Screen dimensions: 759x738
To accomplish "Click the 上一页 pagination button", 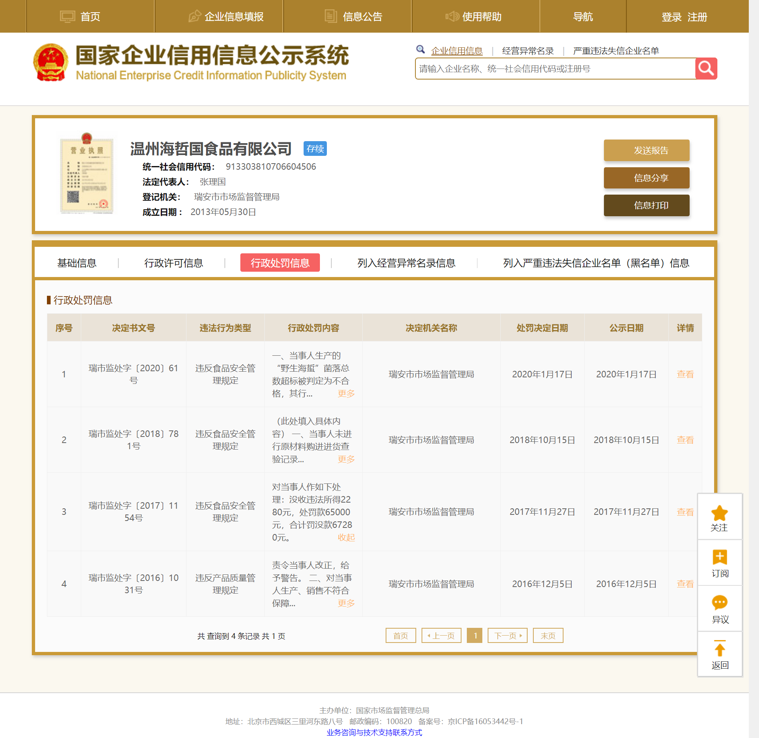I will 441,636.
